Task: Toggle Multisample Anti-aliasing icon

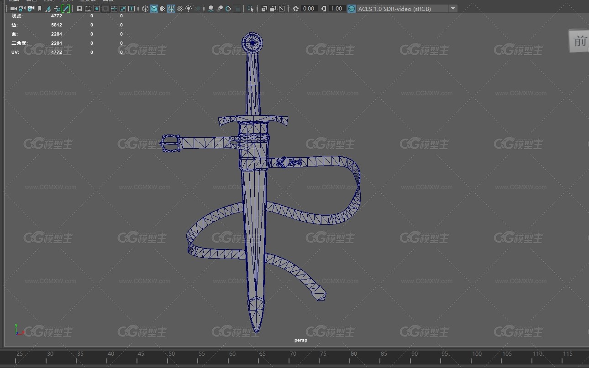Action: 228,9
